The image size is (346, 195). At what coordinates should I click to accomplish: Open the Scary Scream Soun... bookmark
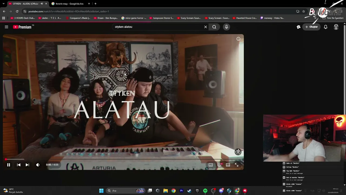189,18
